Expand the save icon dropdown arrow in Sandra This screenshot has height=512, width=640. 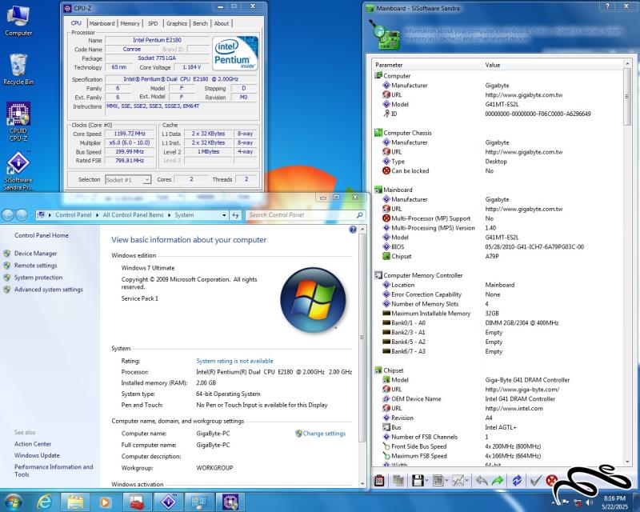click(426, 481)
